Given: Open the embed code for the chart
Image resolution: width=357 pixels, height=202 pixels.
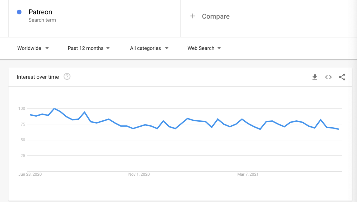Looking at the screenshot, I should click(328, 77).
